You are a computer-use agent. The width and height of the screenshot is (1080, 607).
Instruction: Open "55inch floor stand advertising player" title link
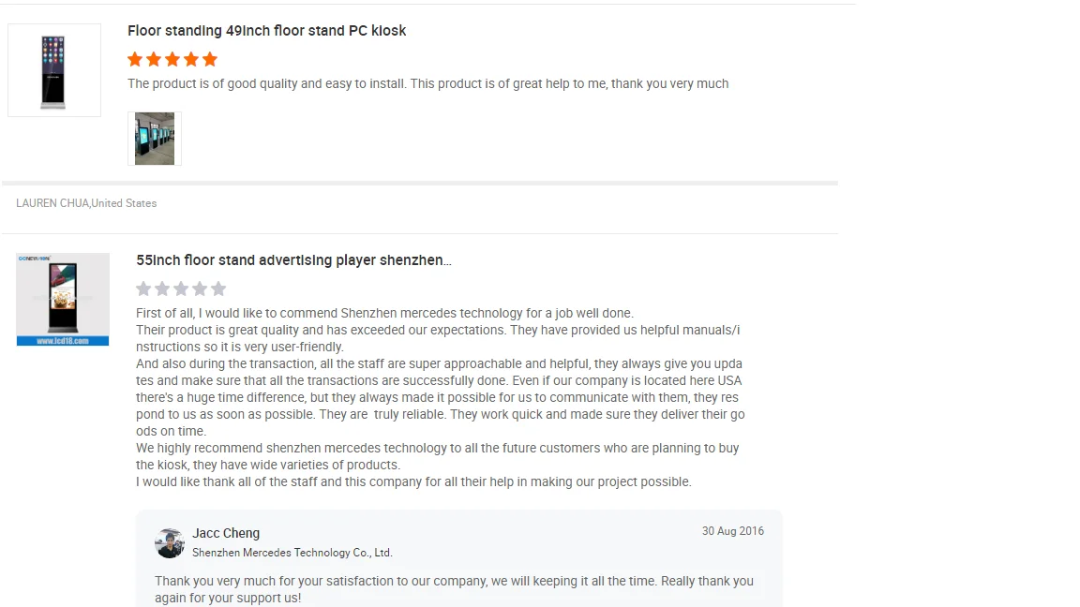(293, 260)
